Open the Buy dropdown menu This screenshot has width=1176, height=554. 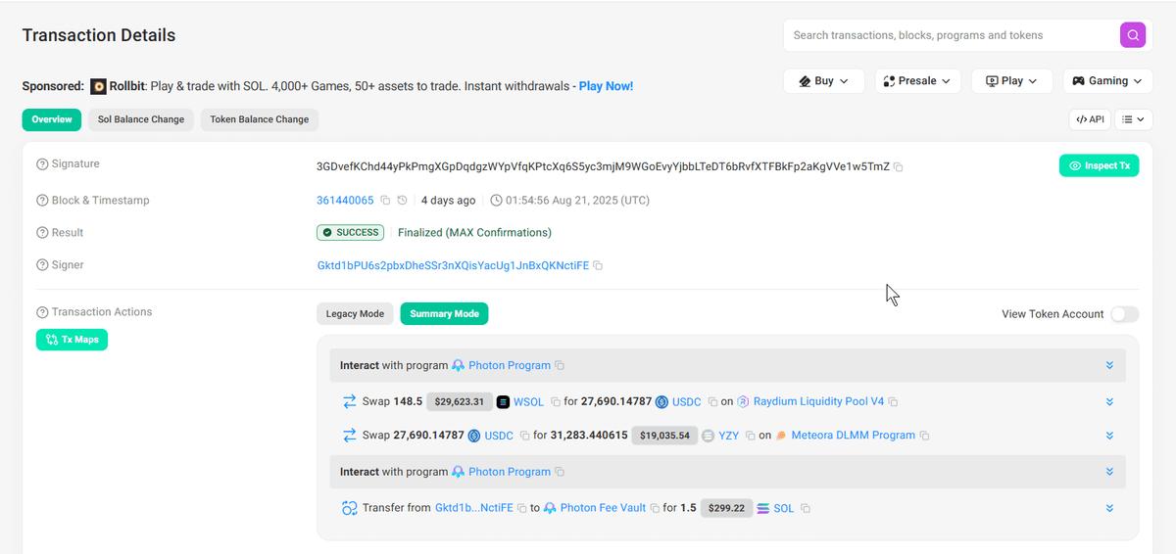(x=823, y=81)
